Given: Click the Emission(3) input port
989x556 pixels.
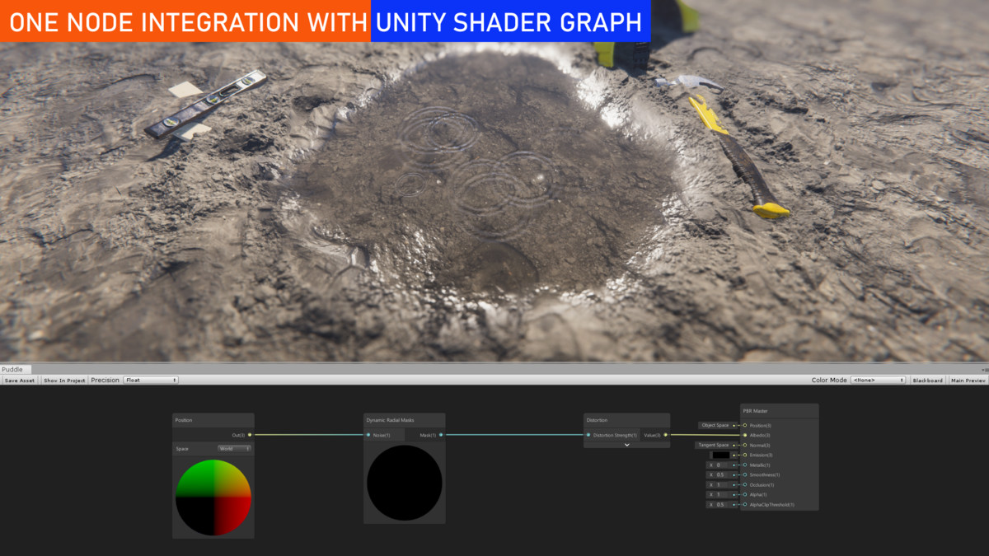Looking at the screenshot, I should (x=744, y=455).
